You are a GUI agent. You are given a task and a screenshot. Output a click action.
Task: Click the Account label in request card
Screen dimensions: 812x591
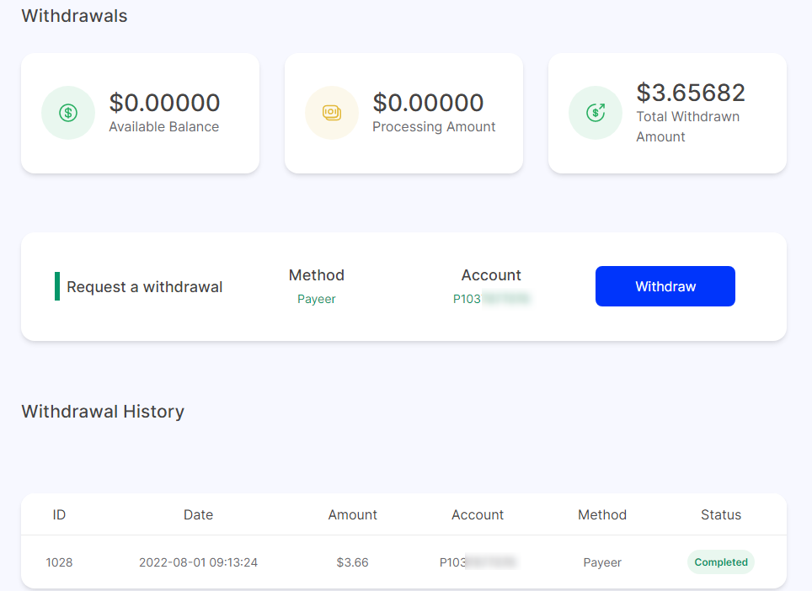[491, 274]
